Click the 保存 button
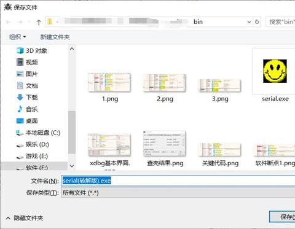 point(283,217)
